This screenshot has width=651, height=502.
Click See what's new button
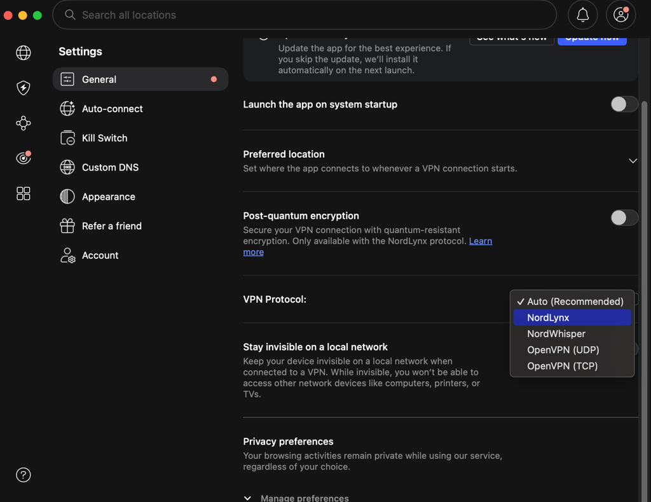click(512, 40)
